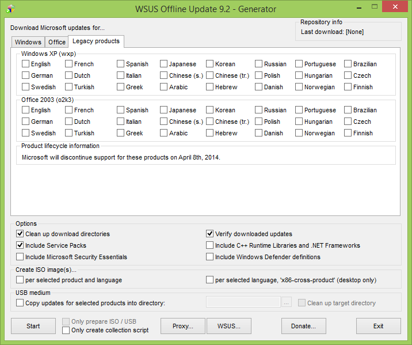Enable Include Microsoft Security Essentials
412x345 pixels.
click(21, 257)
